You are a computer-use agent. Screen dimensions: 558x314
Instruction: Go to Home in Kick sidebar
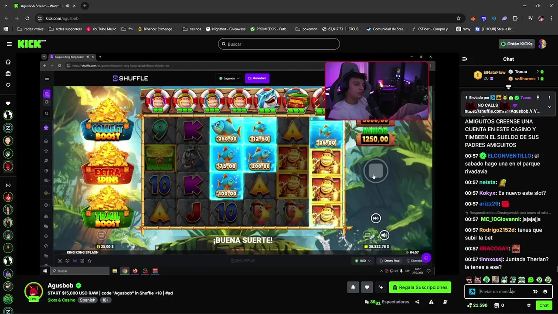(x=8, y=62)
